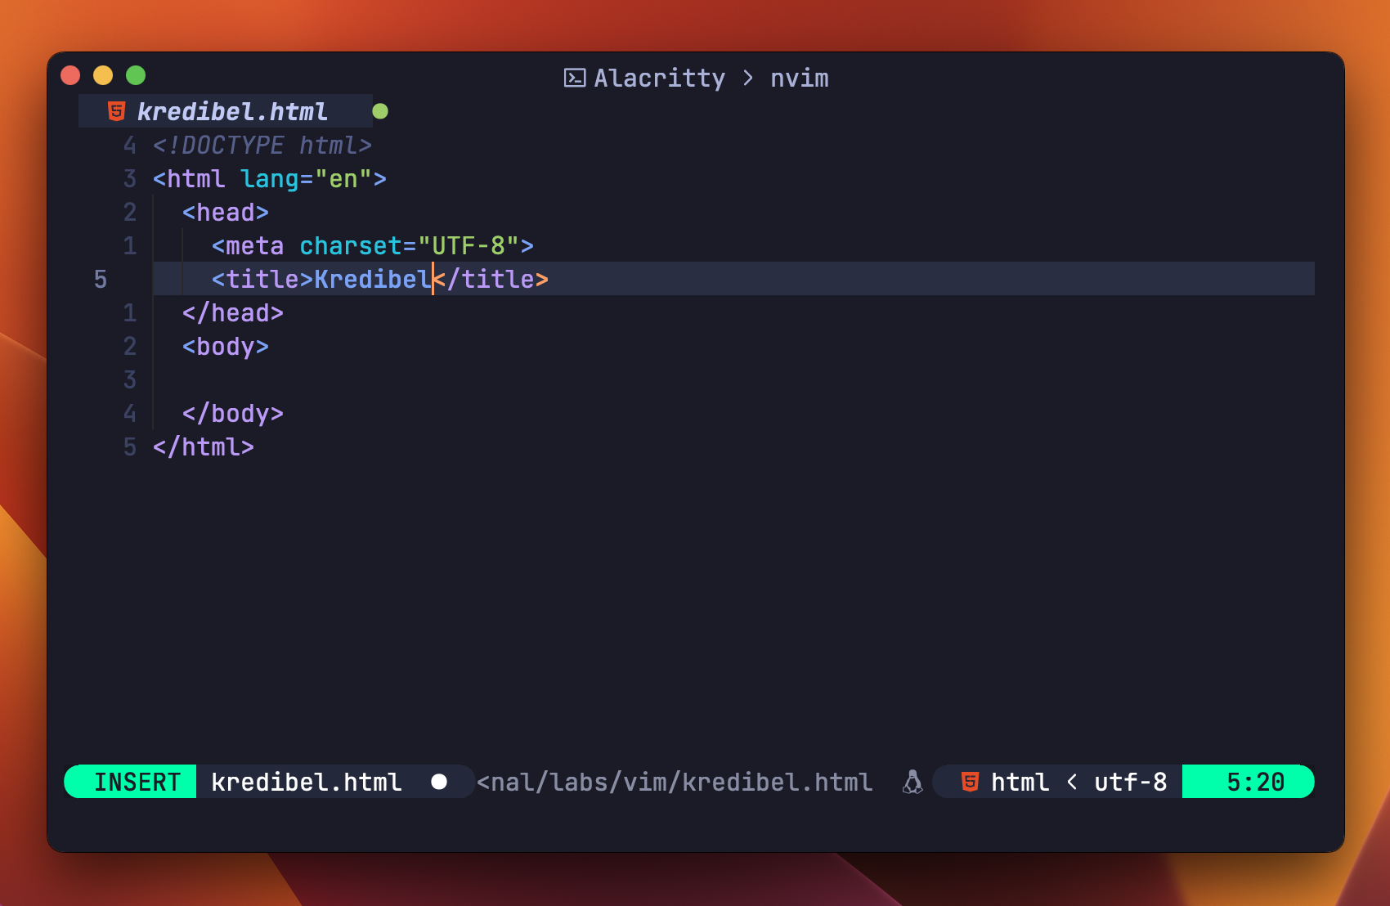Select nvim in the window title

(x=800, y=78)
